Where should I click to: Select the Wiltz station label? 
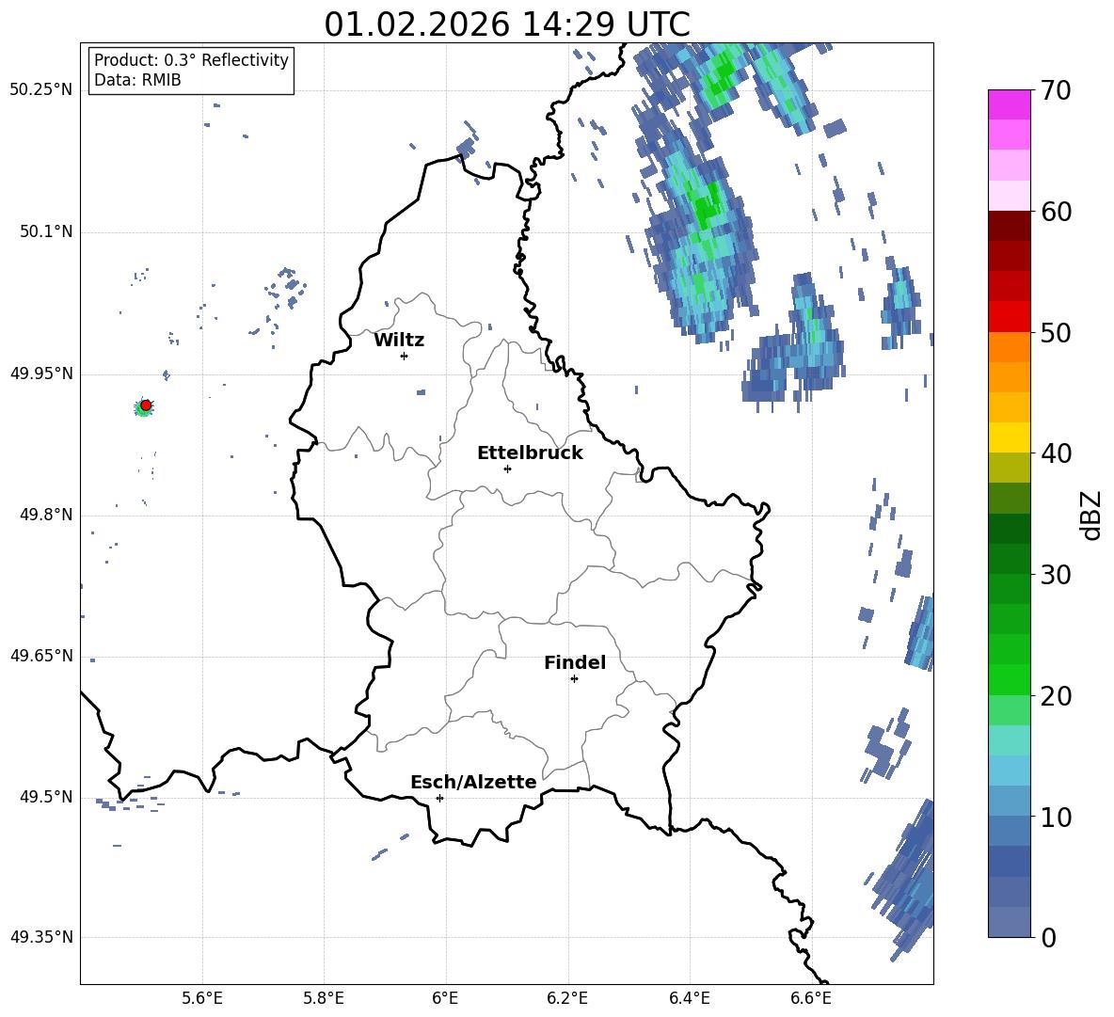pos(399,341)
